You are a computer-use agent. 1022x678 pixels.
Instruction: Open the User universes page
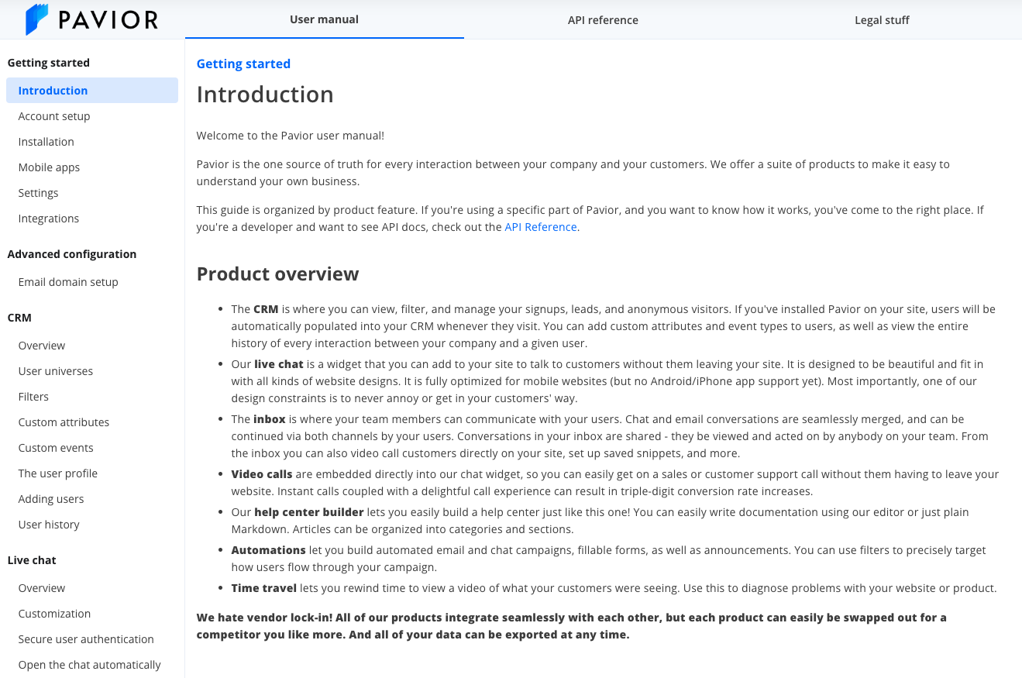(x=56, y=371)
